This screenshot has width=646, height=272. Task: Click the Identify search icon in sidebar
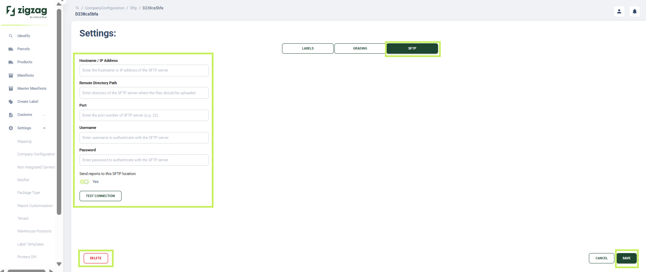coord(11,36)
